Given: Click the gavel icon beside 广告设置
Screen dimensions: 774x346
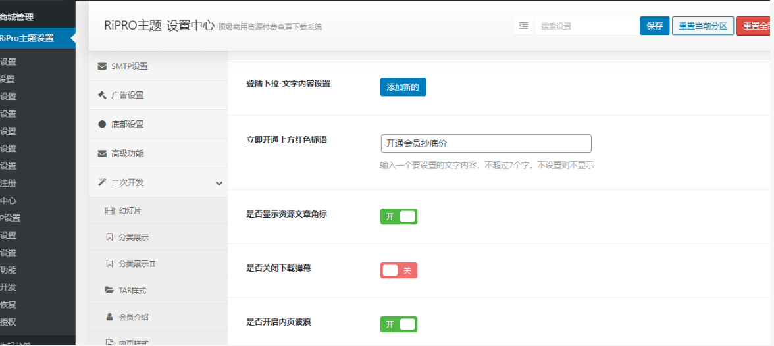Looking at the screenshot, I should click(x=102, y=95).
